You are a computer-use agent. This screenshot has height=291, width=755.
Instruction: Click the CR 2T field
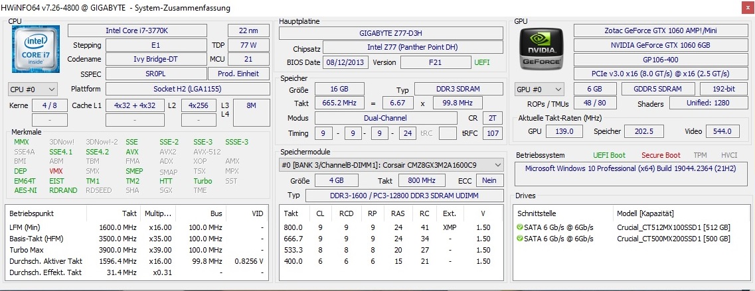(x=493, y=118)
